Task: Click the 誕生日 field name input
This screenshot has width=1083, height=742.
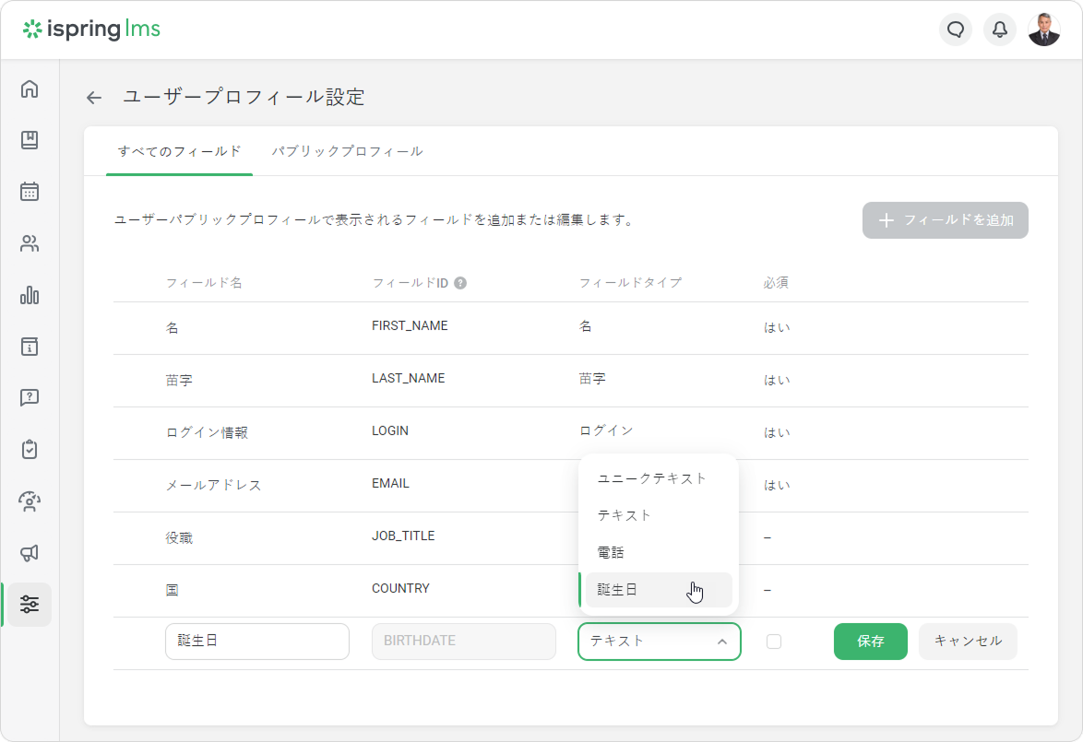Action: pos(257,642)
